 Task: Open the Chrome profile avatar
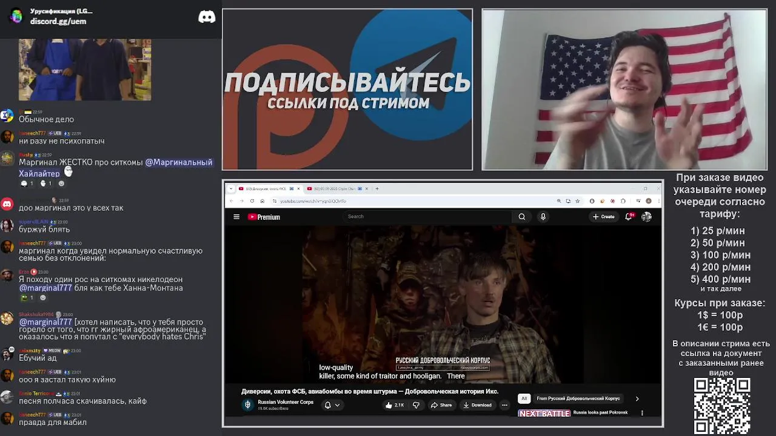649,201
